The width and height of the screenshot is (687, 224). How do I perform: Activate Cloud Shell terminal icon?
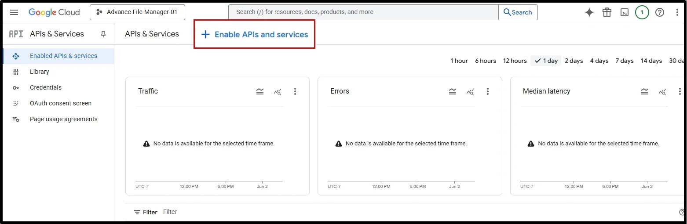pos(625,12)
